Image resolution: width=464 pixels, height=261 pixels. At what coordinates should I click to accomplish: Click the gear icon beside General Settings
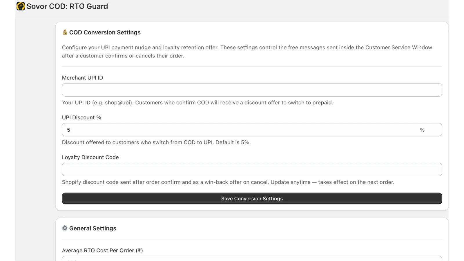point(65,228)
